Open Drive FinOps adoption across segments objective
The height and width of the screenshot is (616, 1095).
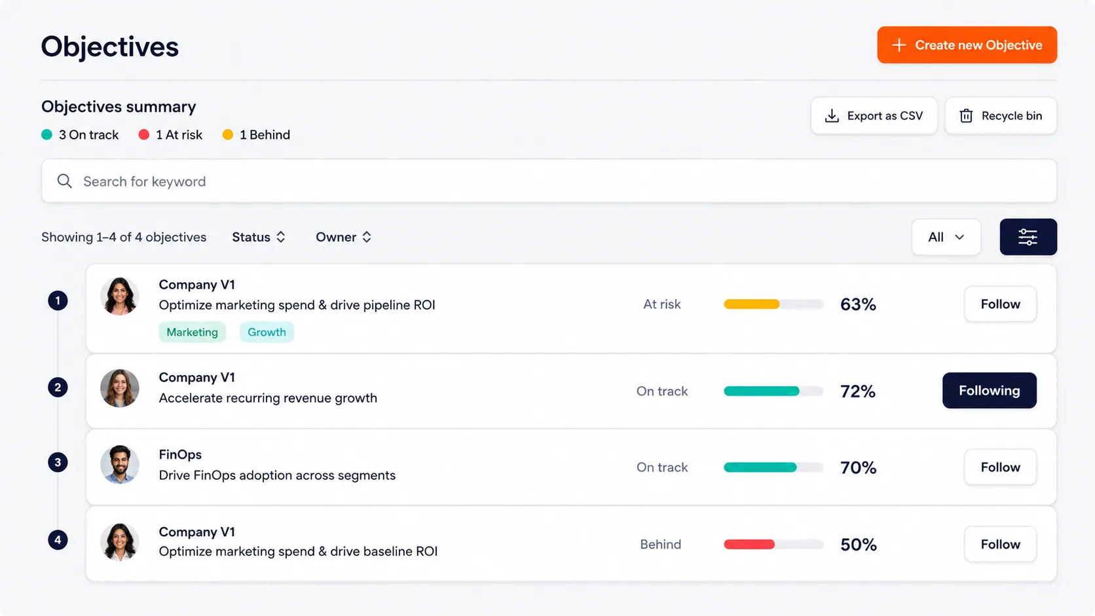click(x=277, y=475)
